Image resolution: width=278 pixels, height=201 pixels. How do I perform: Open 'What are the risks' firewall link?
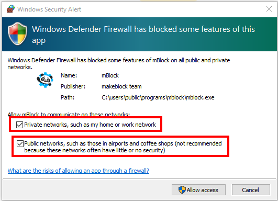click(79, 171)
